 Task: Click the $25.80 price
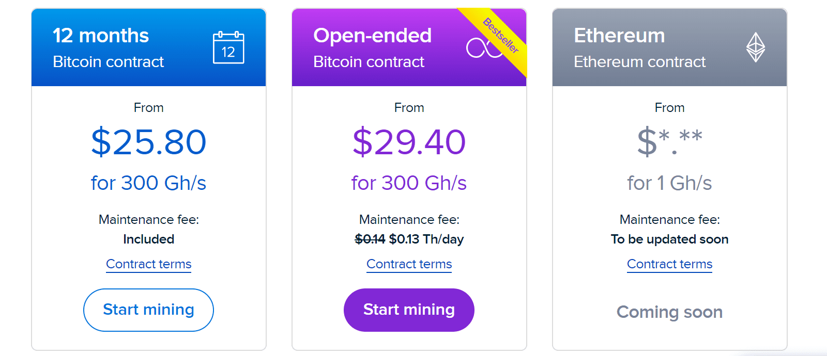[x=149, y=142]
